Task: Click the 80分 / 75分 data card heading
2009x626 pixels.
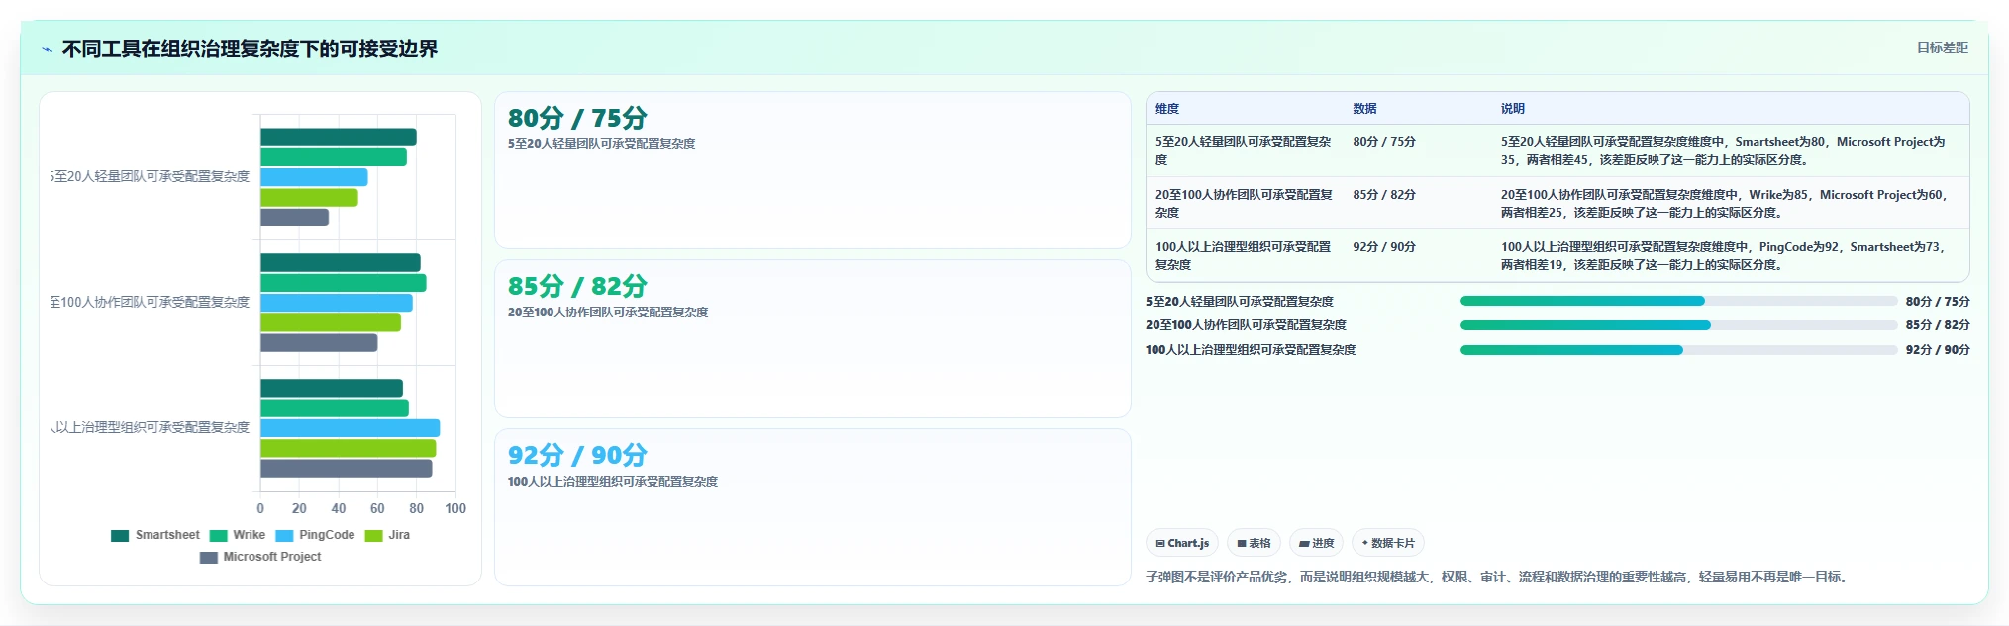Action: [x=577, y=118]
